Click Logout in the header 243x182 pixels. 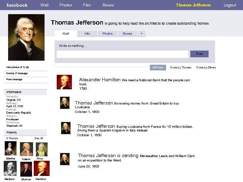coord(230,5)
